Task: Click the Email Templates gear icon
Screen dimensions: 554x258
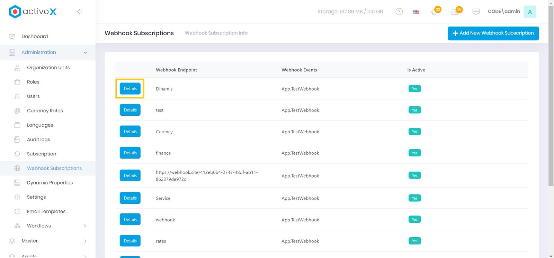Action: pyautogui.click(x=17, y=211)
